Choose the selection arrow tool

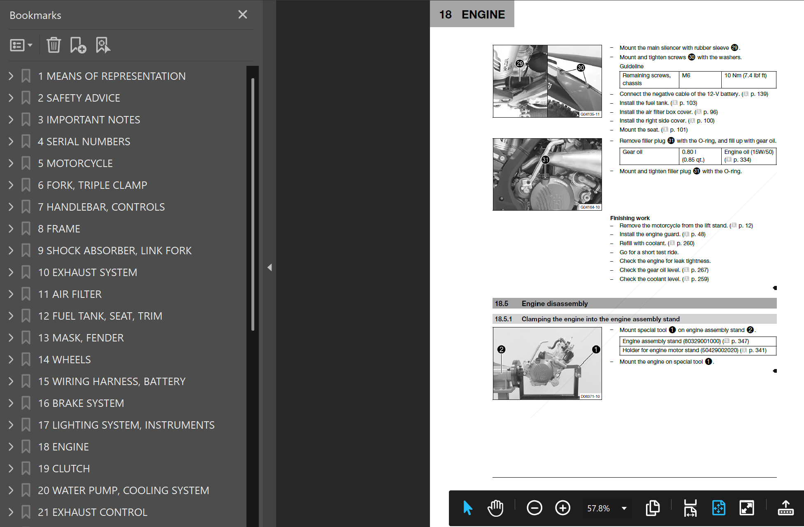[468, 508]
